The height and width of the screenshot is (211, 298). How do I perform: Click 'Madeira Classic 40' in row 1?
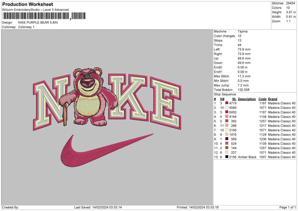[282, 103]
